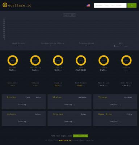139x145 pixels.
Task: Open the US flag language selector
Action: 88,5
